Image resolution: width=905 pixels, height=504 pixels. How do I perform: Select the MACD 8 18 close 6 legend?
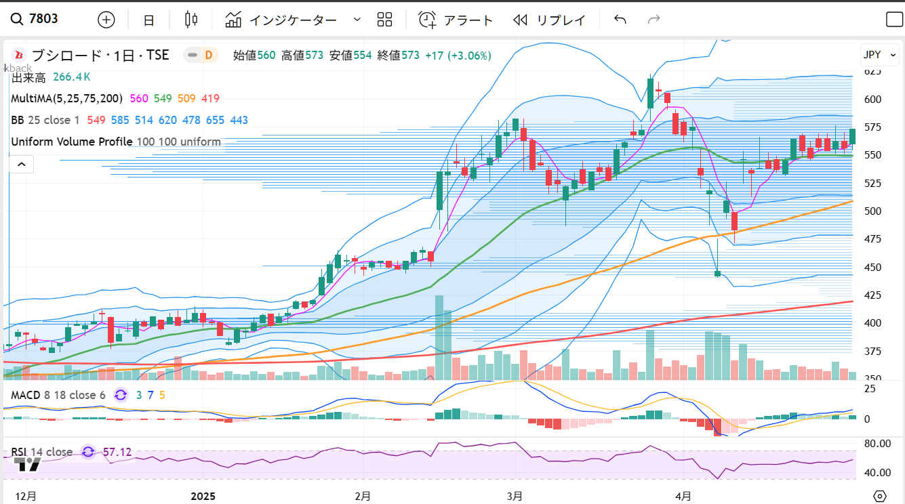(x=58, y=394)
